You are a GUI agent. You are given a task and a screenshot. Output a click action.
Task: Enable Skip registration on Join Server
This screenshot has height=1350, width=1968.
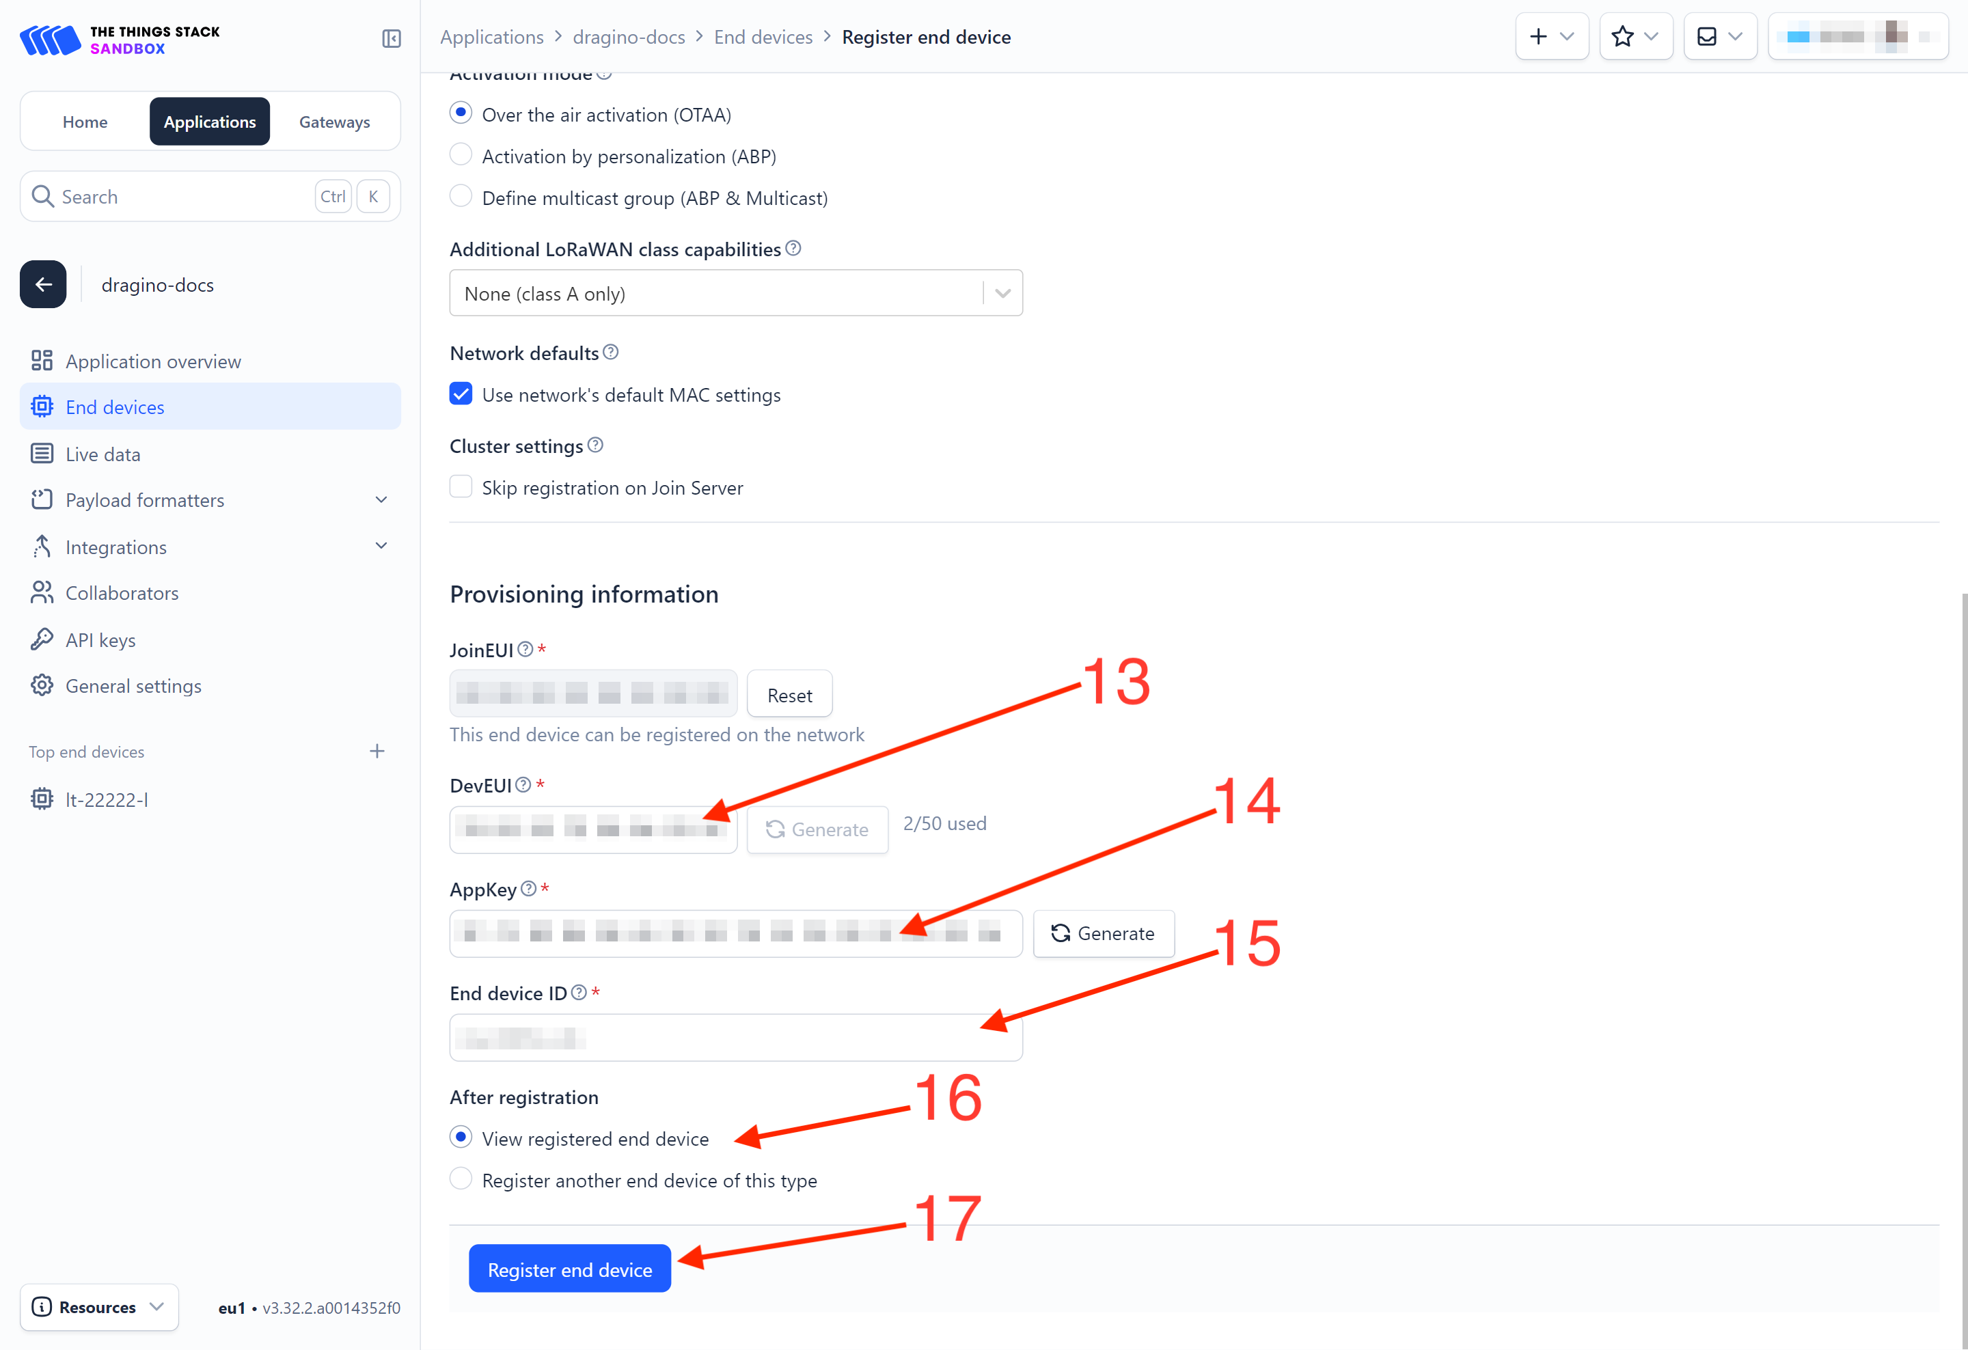point(461,486)
